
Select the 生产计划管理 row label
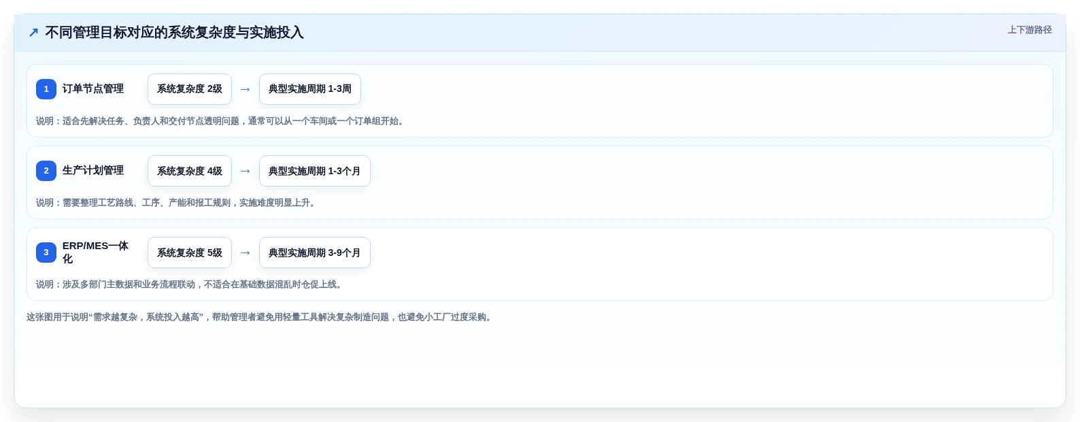pyautogui.click(x=93, y=171)
